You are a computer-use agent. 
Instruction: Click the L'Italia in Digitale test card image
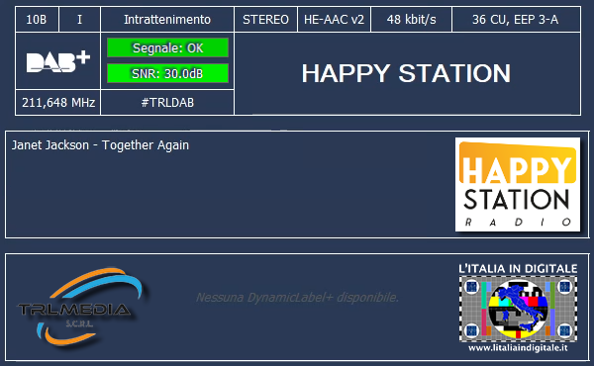click(518, 309)
